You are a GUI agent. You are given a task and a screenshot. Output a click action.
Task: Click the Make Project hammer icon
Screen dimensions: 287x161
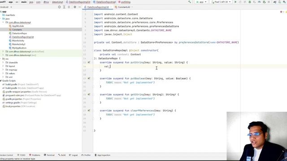point(189,2)
